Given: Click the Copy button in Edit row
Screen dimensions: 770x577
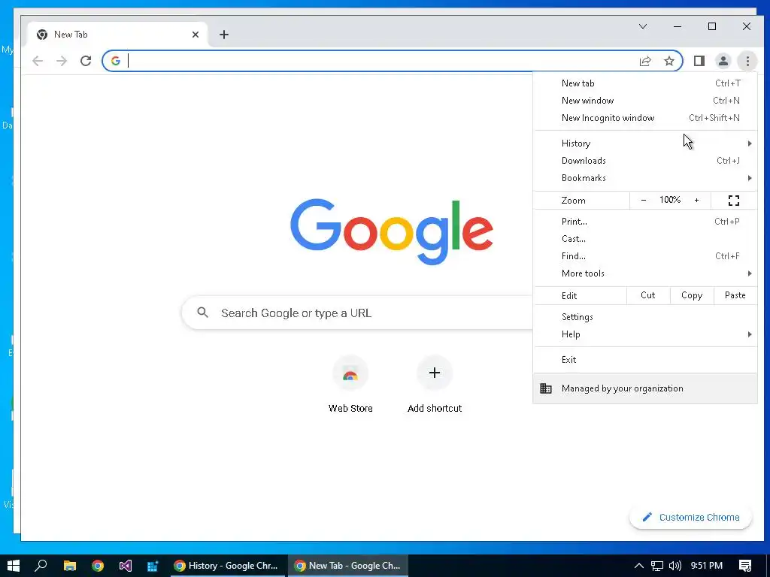Looking at the screenshot, I should pyautogui.click(x=692, y=295).
